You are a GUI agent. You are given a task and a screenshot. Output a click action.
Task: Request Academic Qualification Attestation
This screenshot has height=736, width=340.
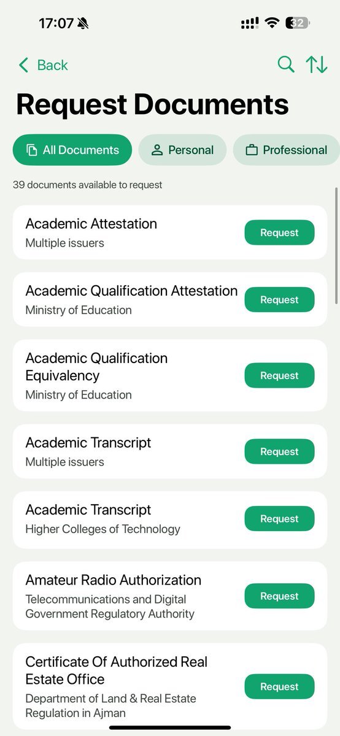coord(279,300)
